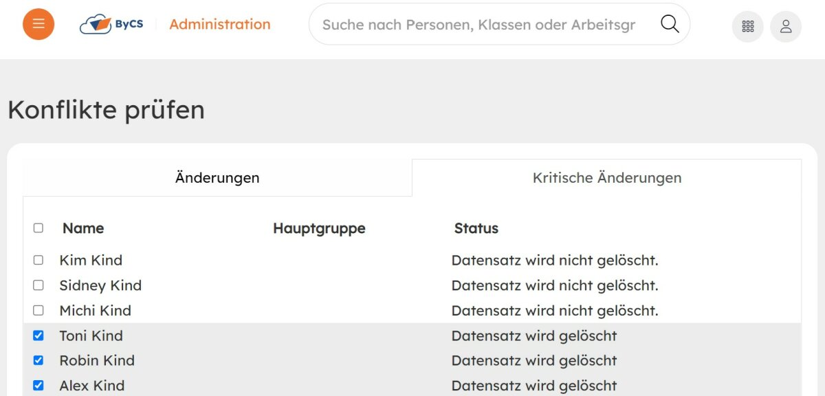Check the Sidney Kind checkbox

point(38,285)
